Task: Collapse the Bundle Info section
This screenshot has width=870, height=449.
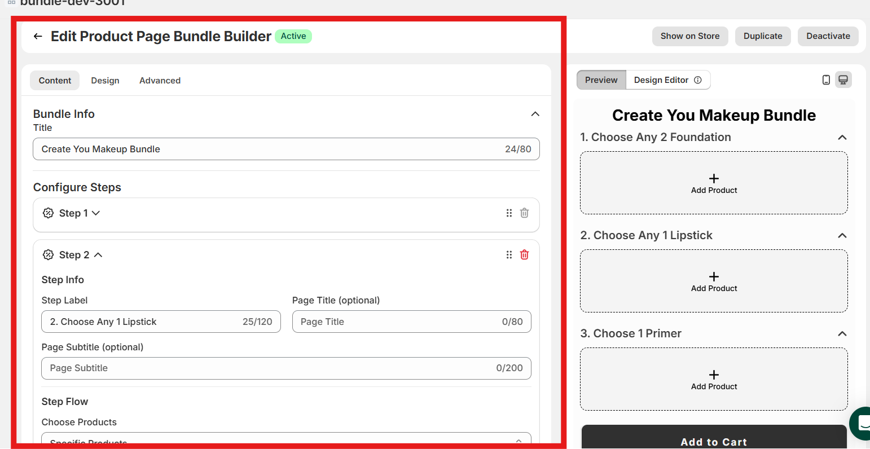Action: point(535,114)
